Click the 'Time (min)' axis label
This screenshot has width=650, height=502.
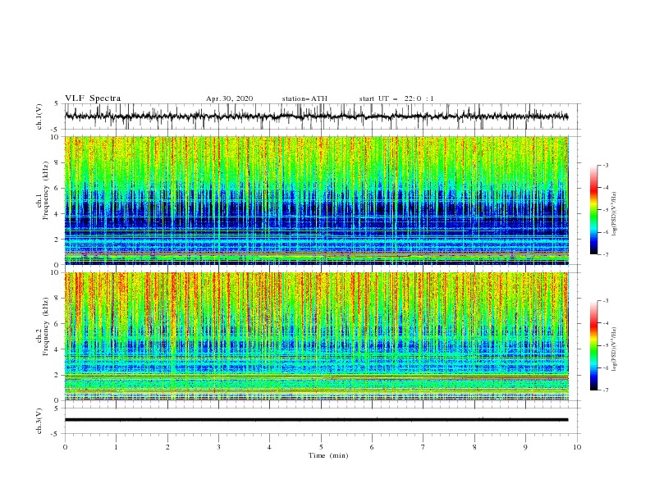click(328, 455)
